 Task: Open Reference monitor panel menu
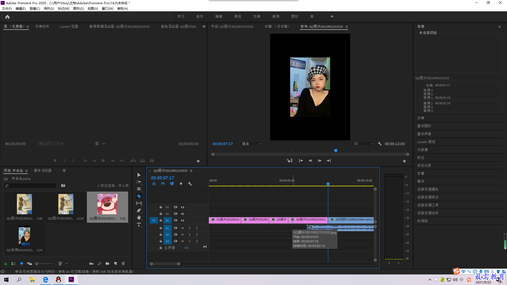[x=347, y=27]
